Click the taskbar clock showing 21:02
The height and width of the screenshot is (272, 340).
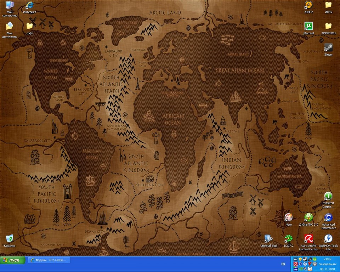click(328, 259)
